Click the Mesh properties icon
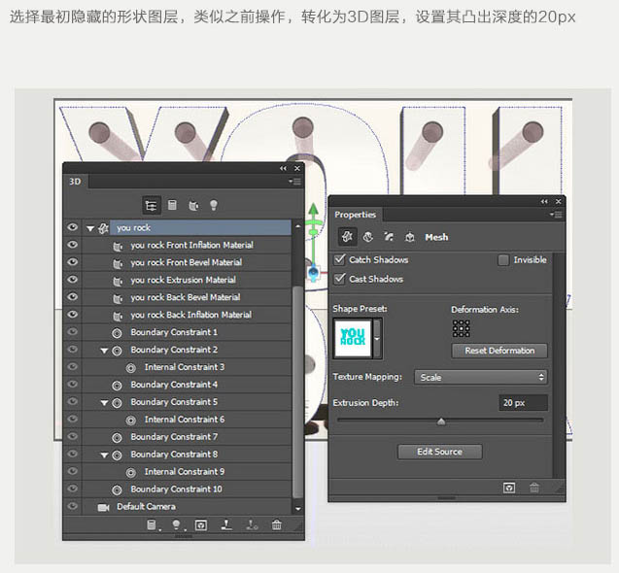The image size is (619, 573). [x=348, y=237]
